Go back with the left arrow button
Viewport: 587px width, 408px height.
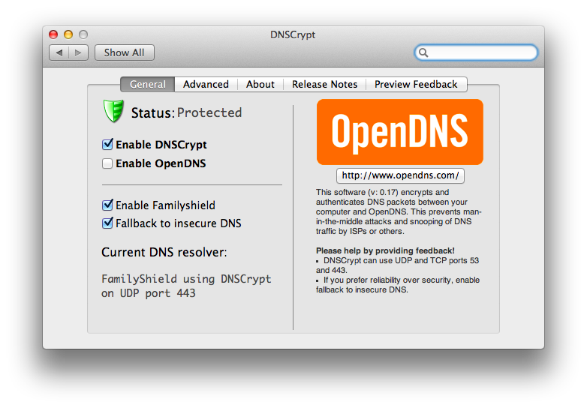[x=60, y=52]
